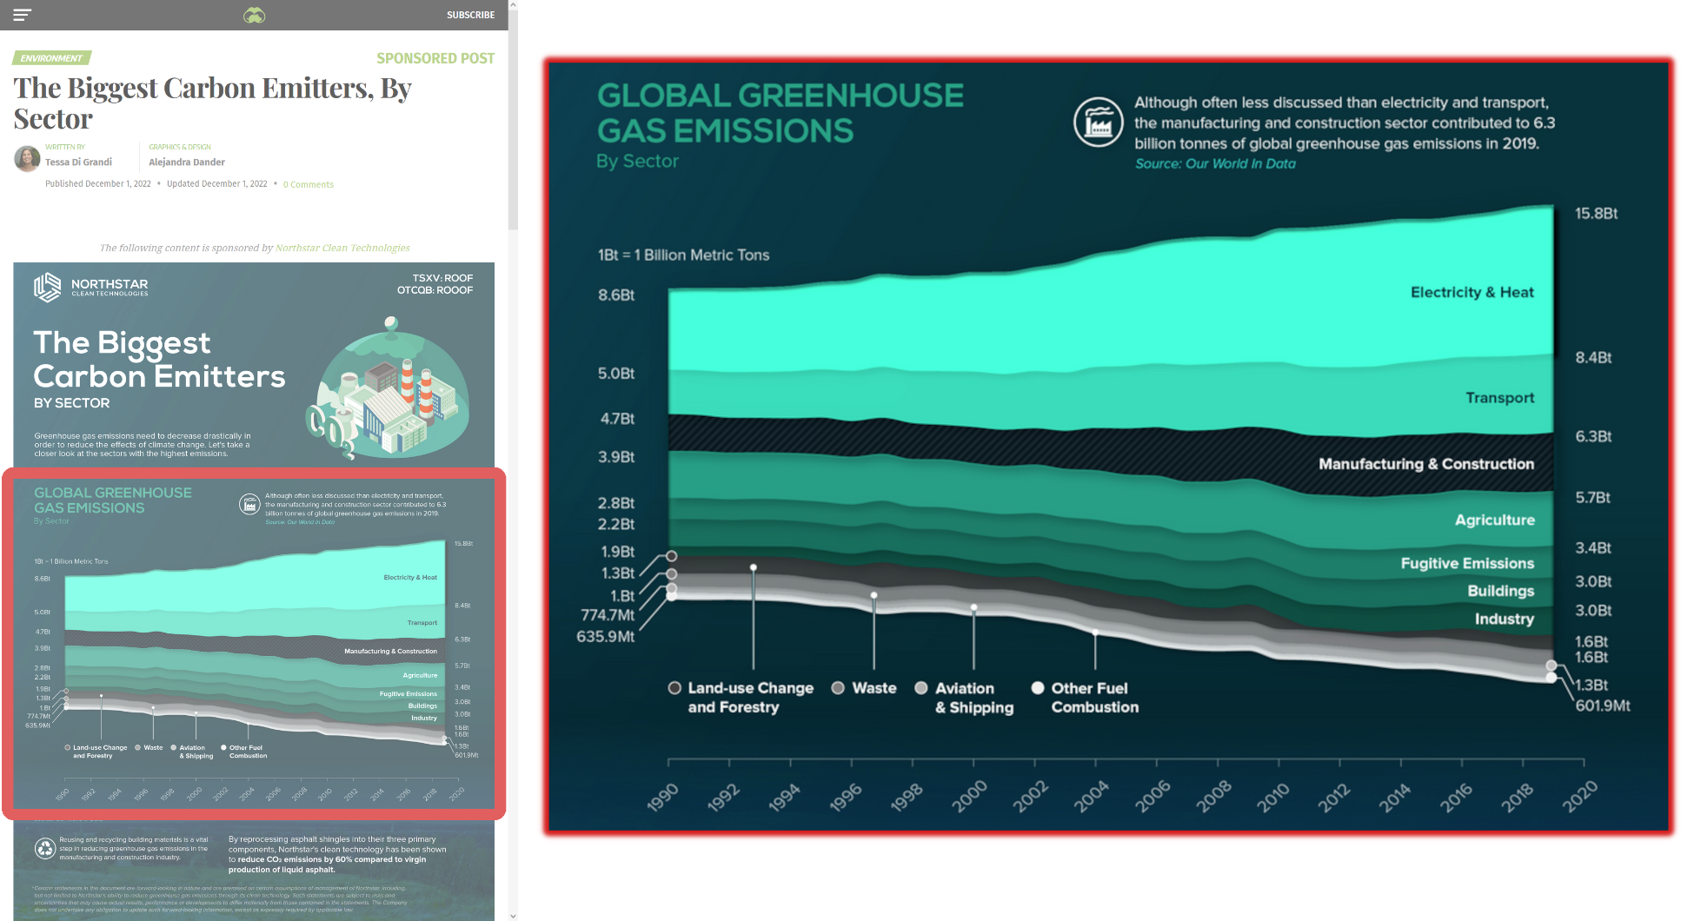Click the recycling icon below the article chart
The width and height of the screenshot is (1701, 921).
(45, 848)
